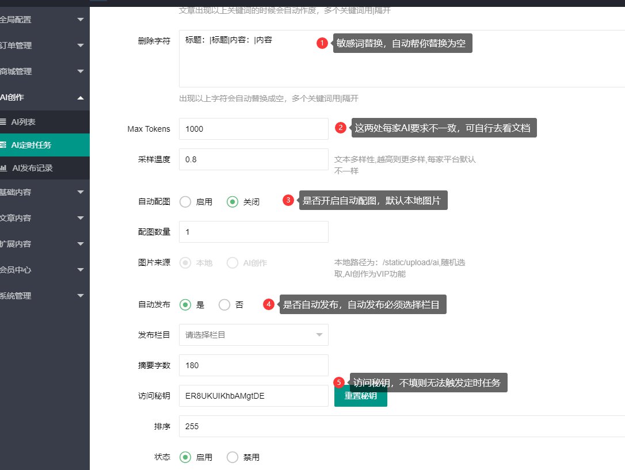The image size is (625, 470).
Task: Click the 出现以上字符会自动替换成空 hint text
Action: pyautogui.click(x=269, y=98)
